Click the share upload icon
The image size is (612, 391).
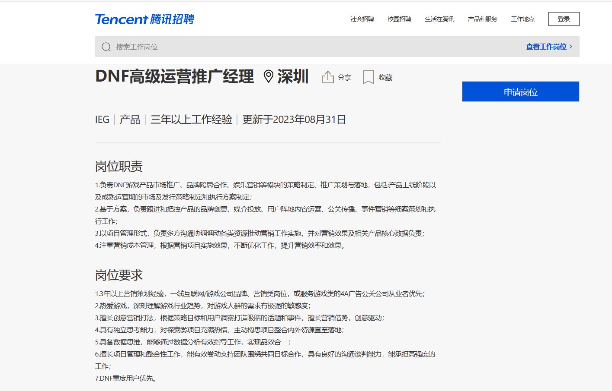[328, 77]
